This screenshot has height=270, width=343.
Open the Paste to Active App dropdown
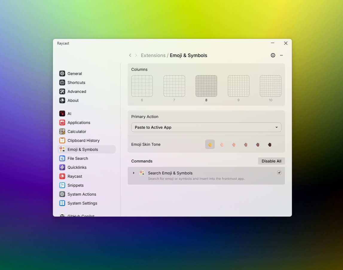coord(206,127)
